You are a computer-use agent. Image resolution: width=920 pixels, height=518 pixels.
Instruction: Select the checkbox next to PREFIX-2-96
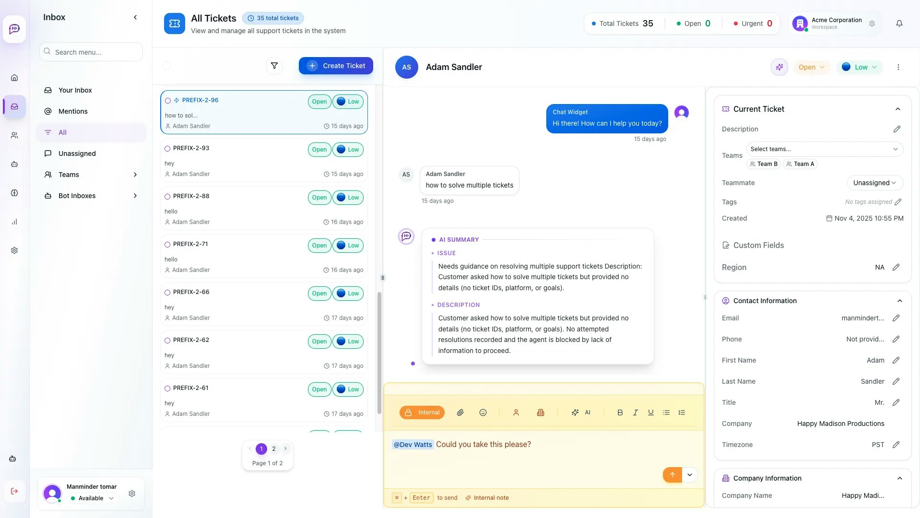167,100
